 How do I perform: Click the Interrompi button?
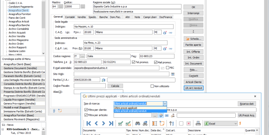coord(193,13)
